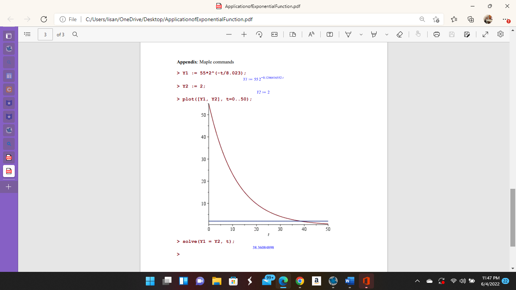Image resolution: width=516 pixels, height=290 pixels.
Task: Launch Google Chrome from the taskbar
Action: (300, 281)
